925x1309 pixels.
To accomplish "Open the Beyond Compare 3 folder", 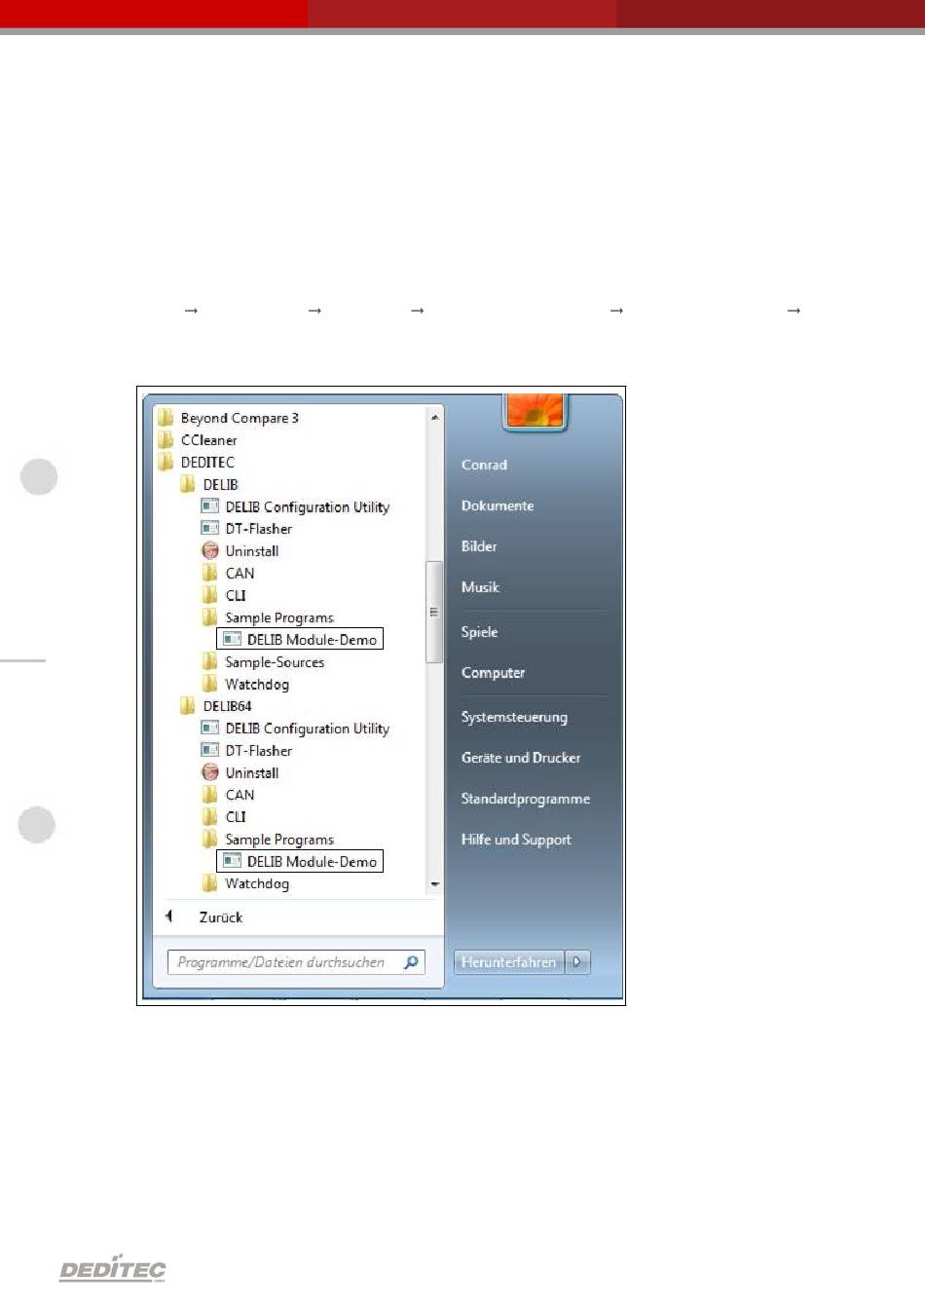I will pos(229,418).
